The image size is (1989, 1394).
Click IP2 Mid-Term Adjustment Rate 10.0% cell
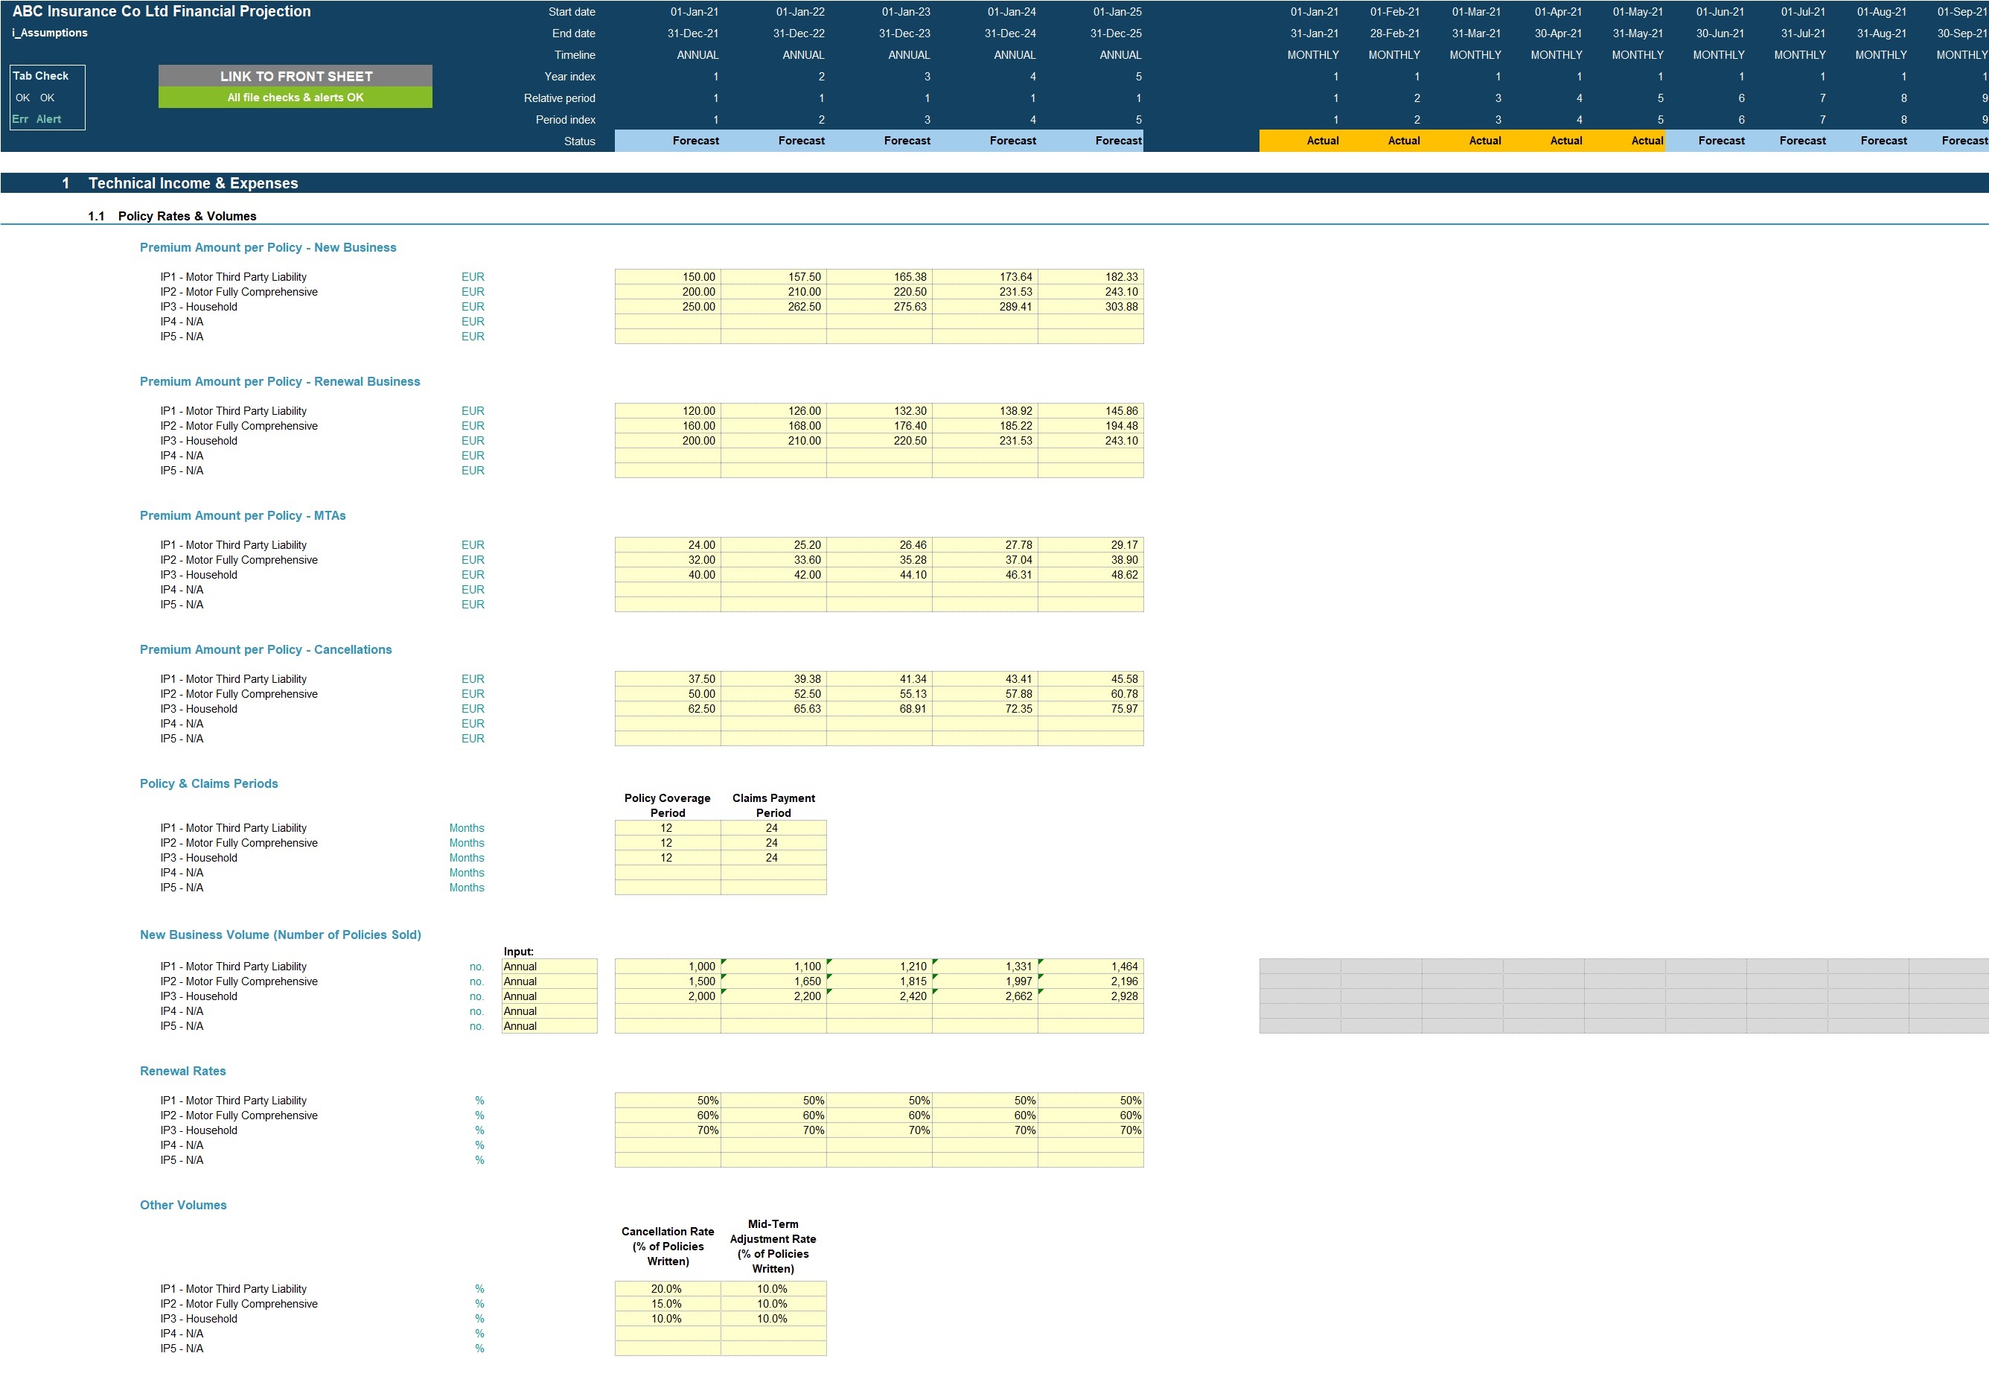(773, 1304)
